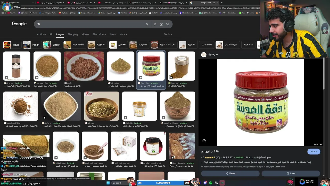
Task: Clear the Google search box text
Action: point(147,24)
